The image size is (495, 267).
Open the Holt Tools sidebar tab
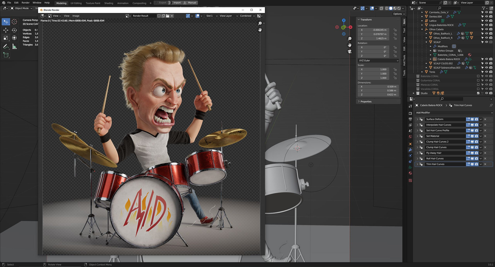pyautogui.click(x=404, y=60)
